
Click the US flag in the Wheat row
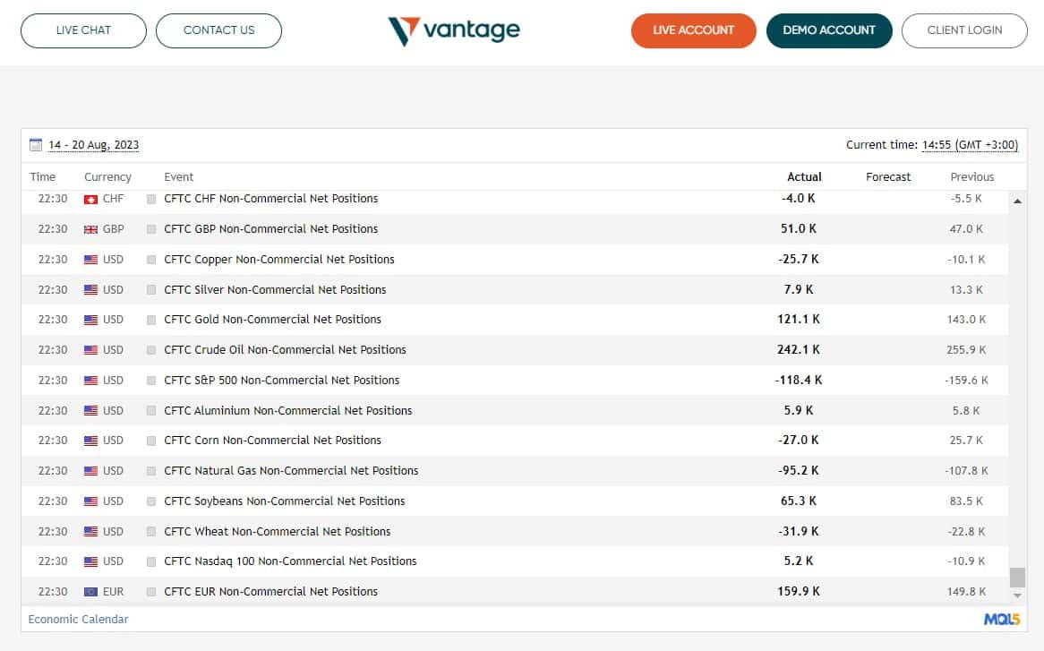pos(90,532)
